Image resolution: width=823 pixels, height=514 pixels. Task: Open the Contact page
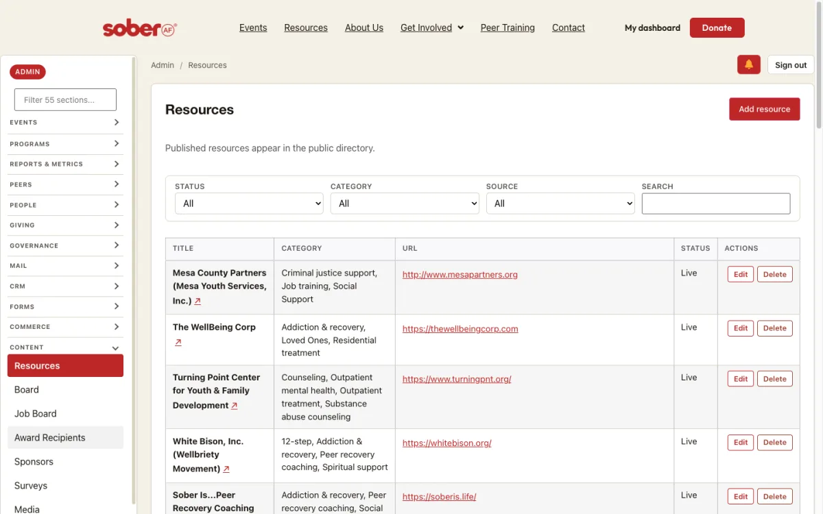click(569, 28)
